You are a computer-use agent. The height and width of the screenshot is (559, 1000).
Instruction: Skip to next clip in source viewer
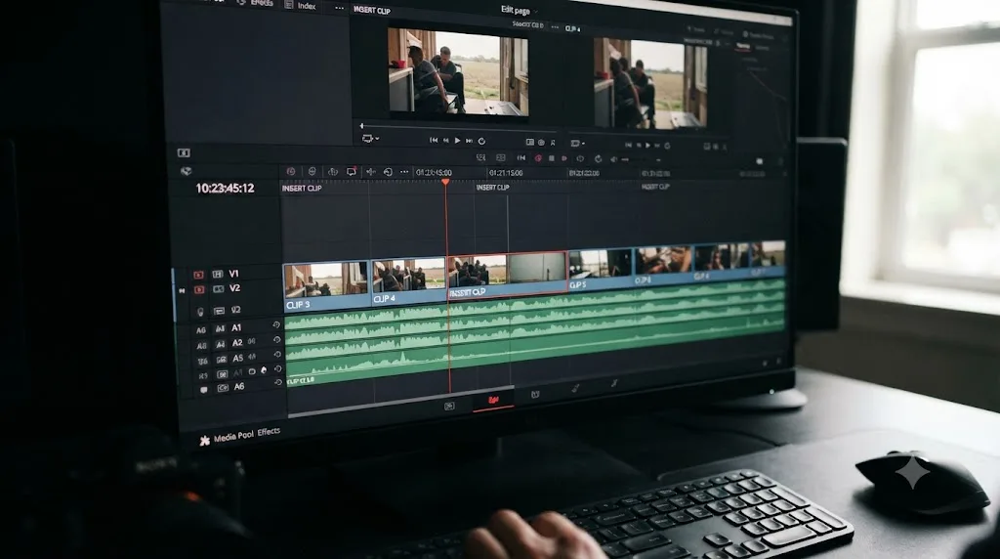coord(470,141)
